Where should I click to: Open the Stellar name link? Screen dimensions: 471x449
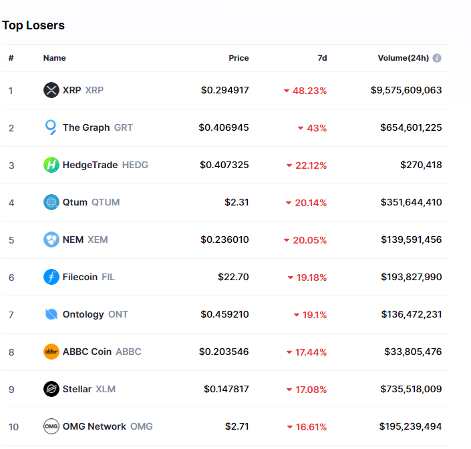coord(77,389)
